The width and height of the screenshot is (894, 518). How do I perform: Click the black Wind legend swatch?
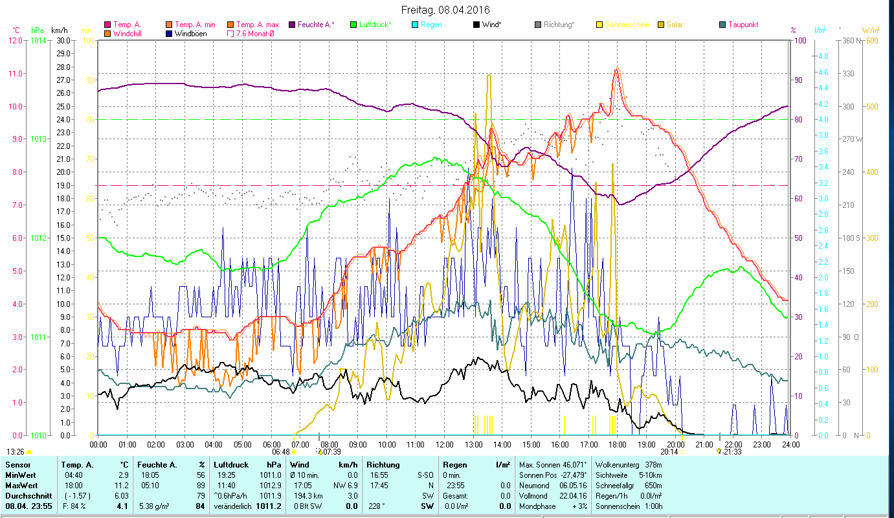[x=476, y=25]
